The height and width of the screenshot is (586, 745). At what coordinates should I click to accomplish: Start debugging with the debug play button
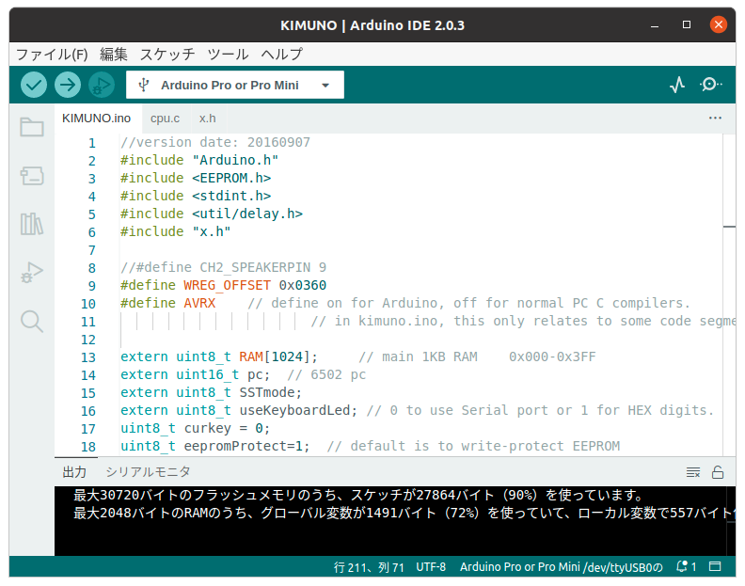[x=102, y=85]
